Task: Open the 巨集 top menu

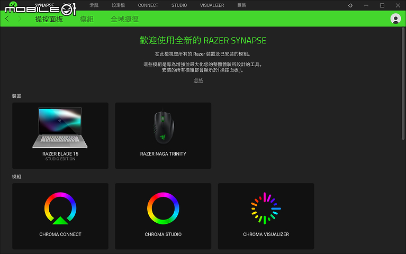Action: (x=241, y=5)
